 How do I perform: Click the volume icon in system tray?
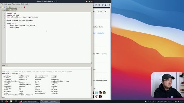click(x=176, y=101)
